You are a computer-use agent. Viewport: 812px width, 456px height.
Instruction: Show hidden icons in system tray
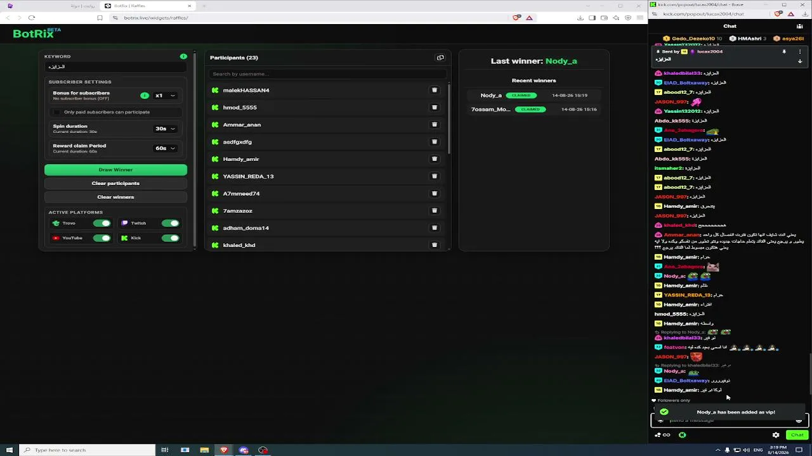(717, 450)
